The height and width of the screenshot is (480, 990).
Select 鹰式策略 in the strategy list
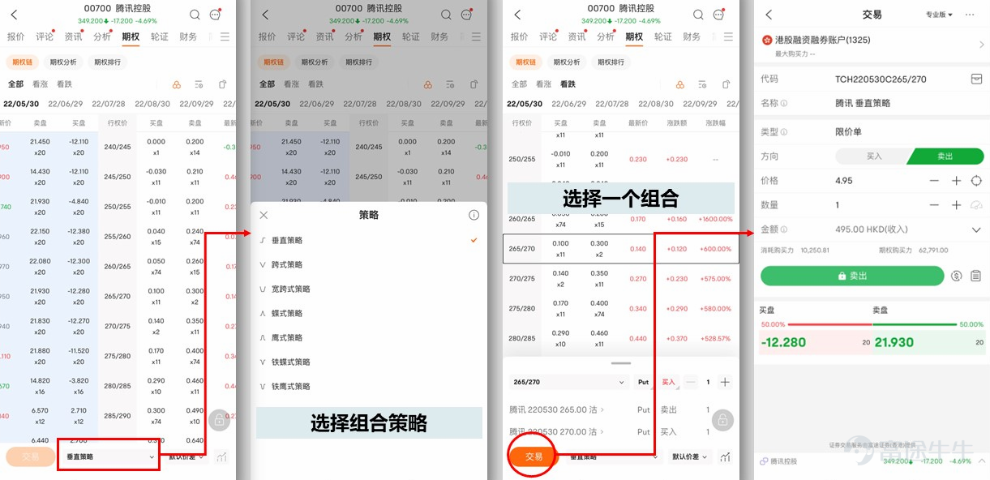[x=369, y=337]
